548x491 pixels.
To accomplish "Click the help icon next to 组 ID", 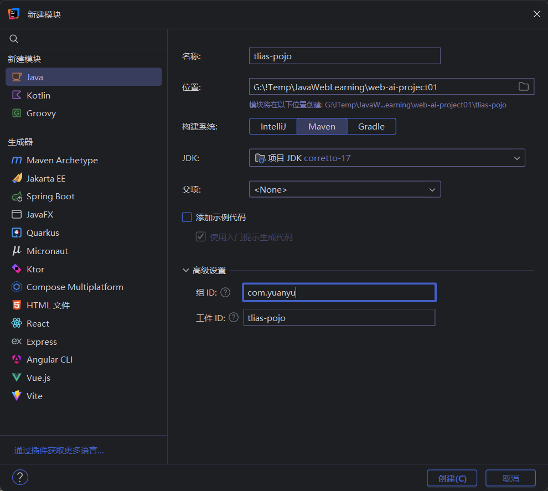I will (225, 292).
